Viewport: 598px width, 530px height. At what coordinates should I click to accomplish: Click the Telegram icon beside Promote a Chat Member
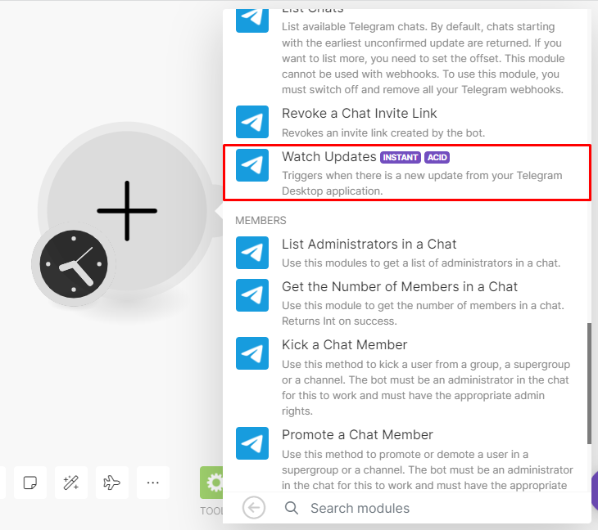click(x=252, y=443)
